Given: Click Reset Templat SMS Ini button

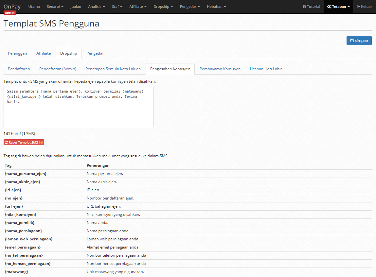Looking at the screenshot, I should [x=24, y=142].
